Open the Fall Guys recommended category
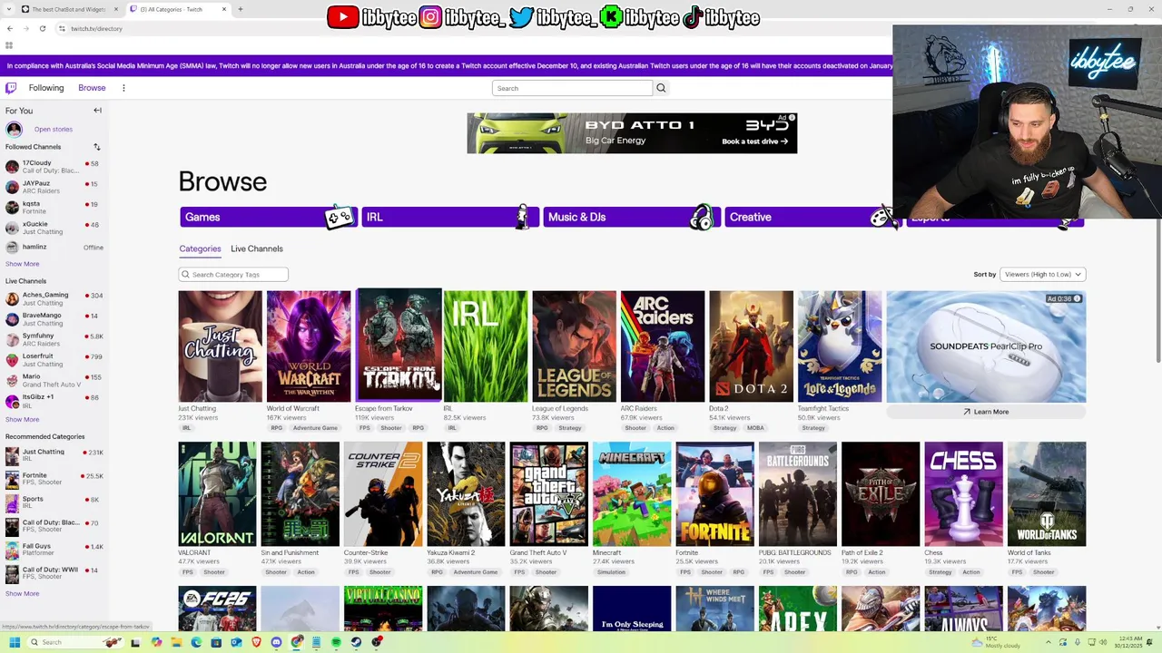Viewport: 1162px width, 653px height. [54, 550]
